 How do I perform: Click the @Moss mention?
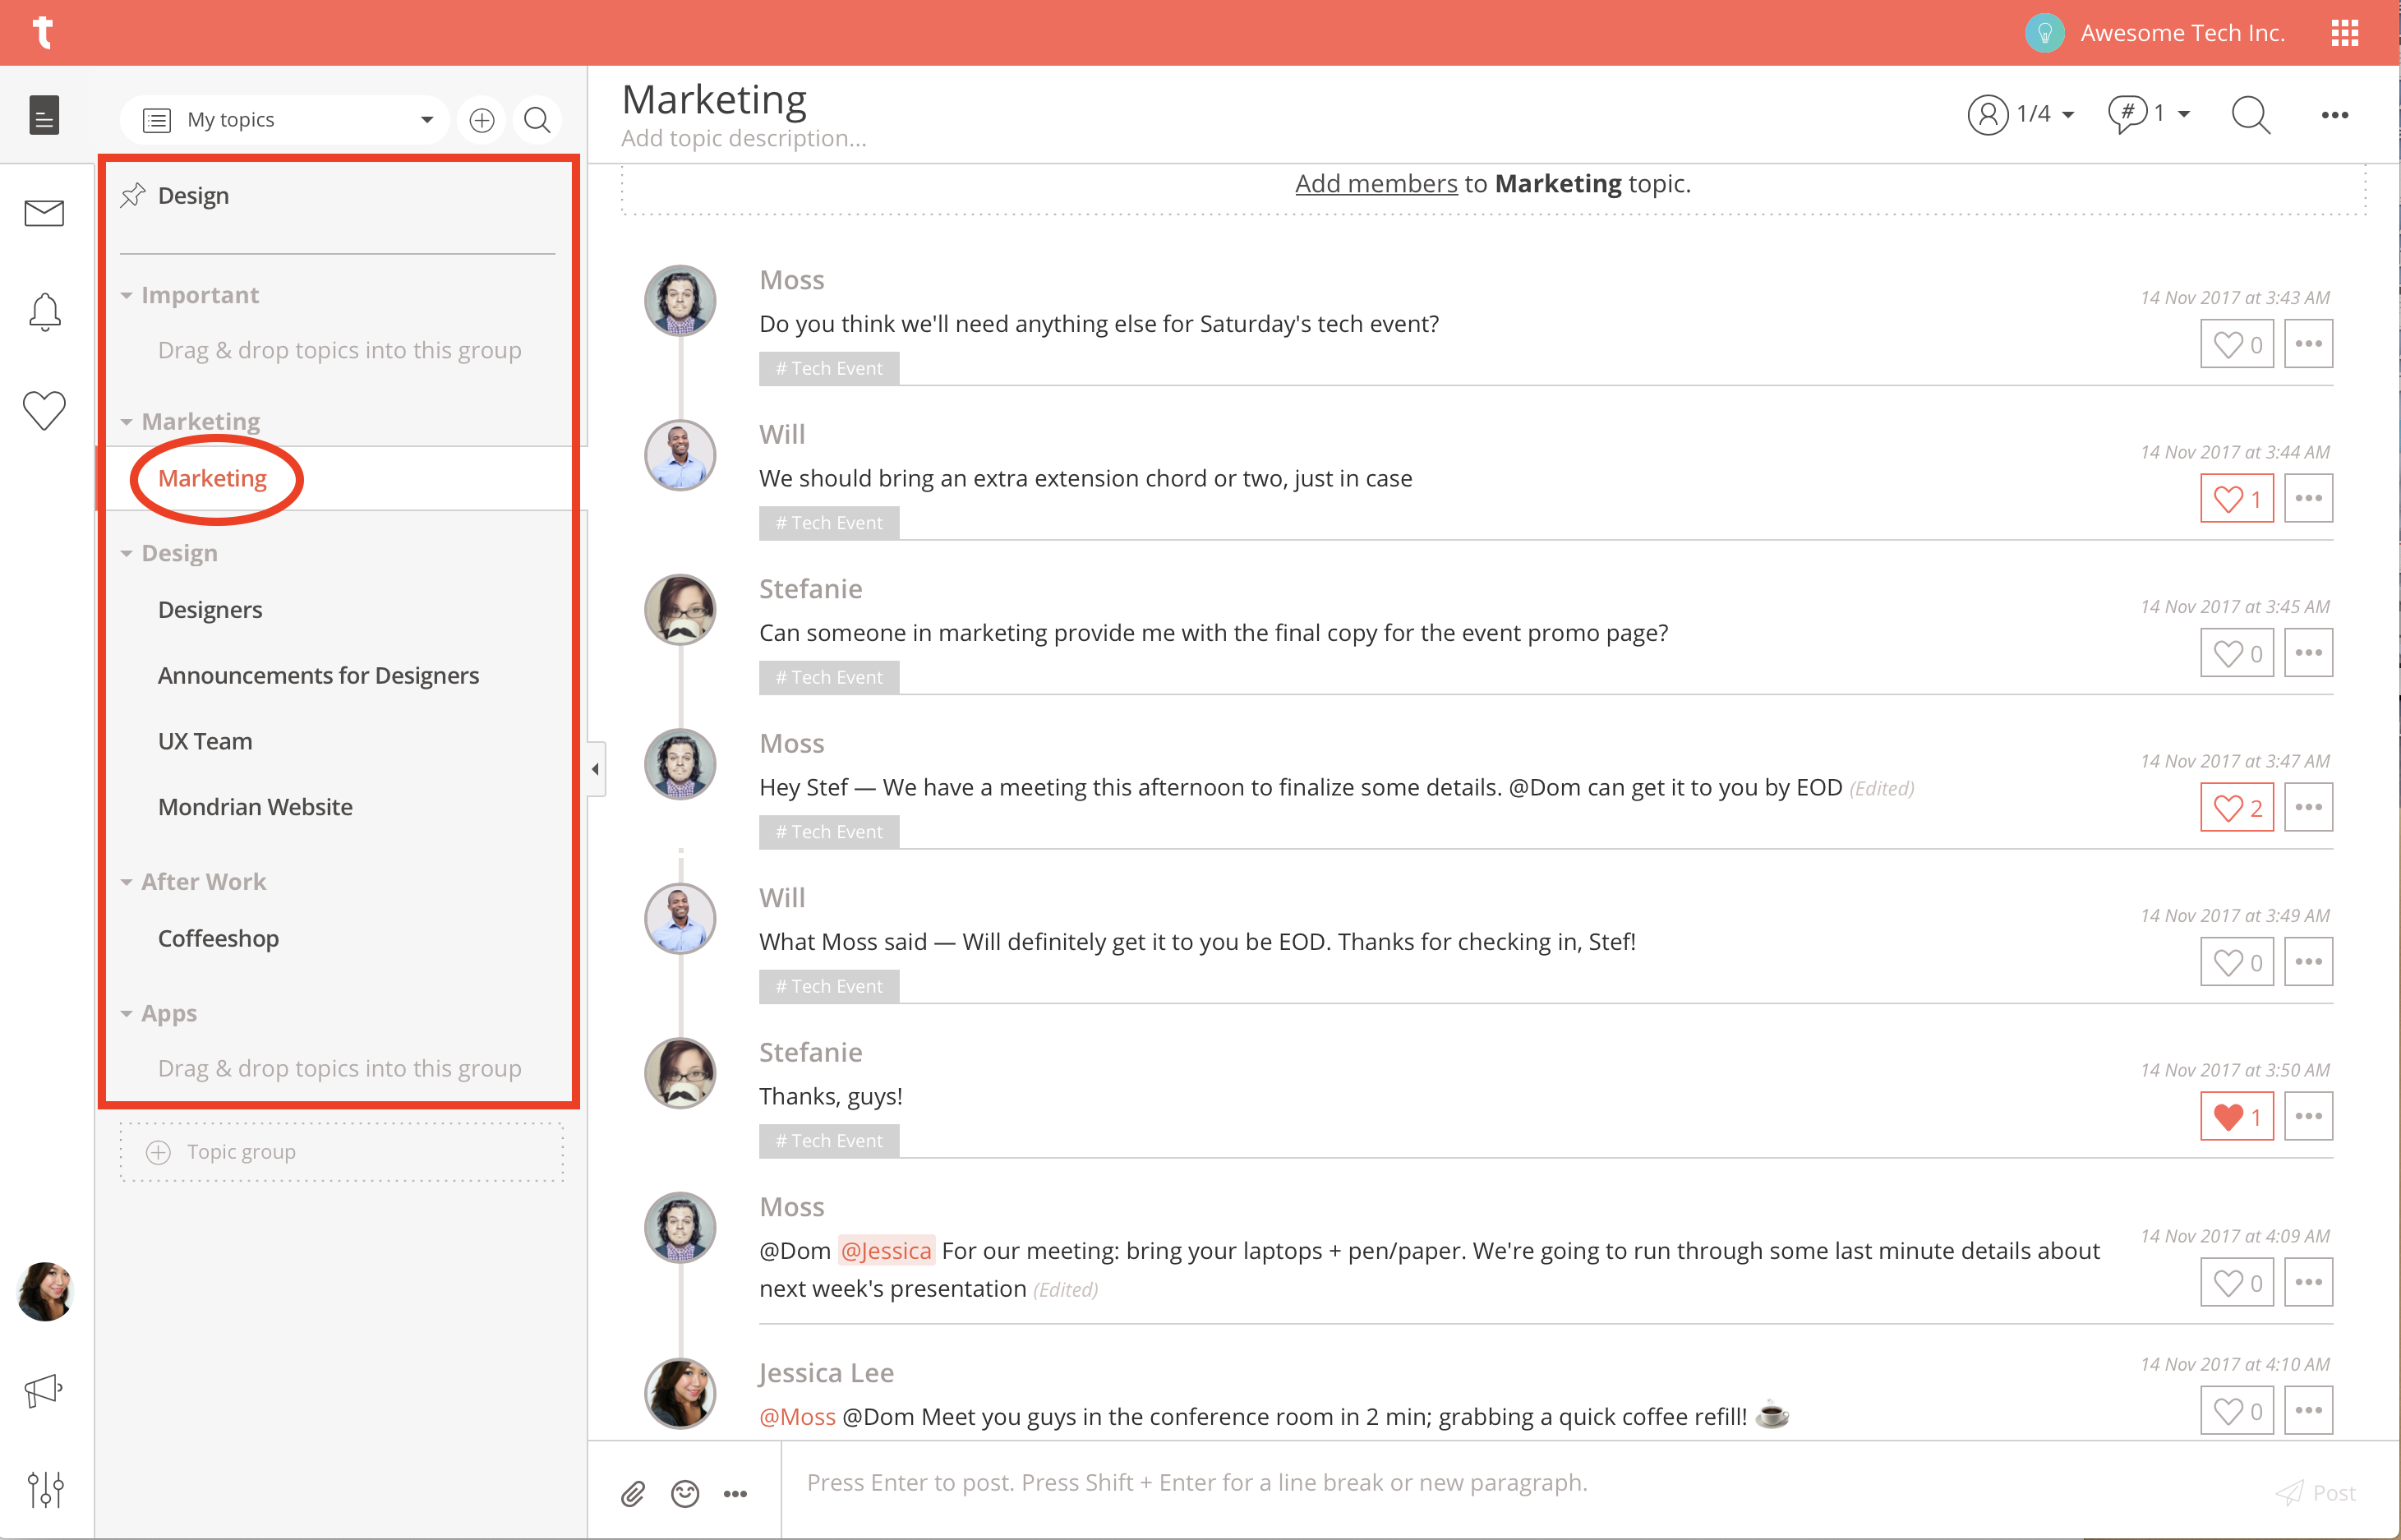coord(797,1416)
